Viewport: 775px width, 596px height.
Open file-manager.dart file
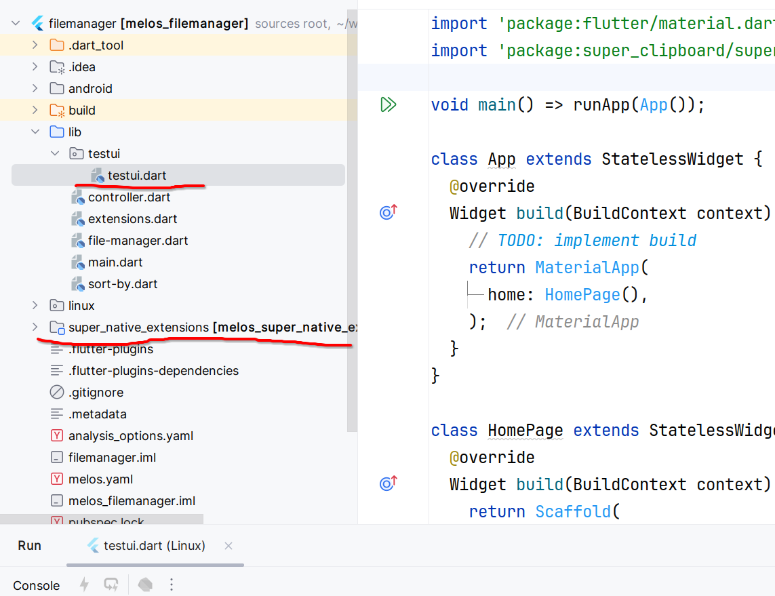click(x=138, y=241)
